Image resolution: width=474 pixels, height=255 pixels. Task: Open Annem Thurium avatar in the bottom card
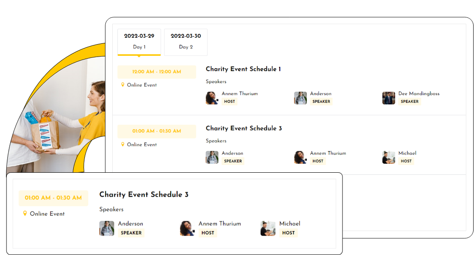(x=187, y=228)
